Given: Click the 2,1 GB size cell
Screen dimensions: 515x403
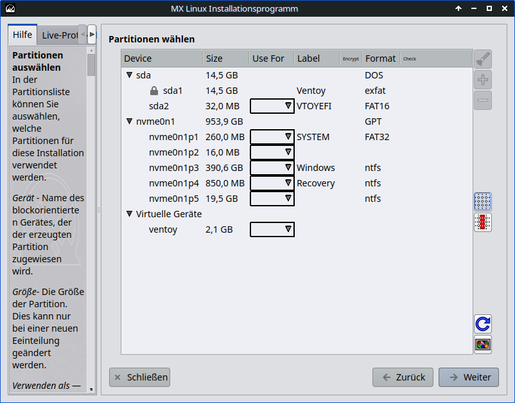Looking at the screenshot, I should coord(219,229).
